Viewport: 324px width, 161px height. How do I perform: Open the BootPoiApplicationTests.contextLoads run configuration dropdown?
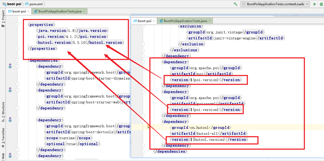click(x=275, y=4)
